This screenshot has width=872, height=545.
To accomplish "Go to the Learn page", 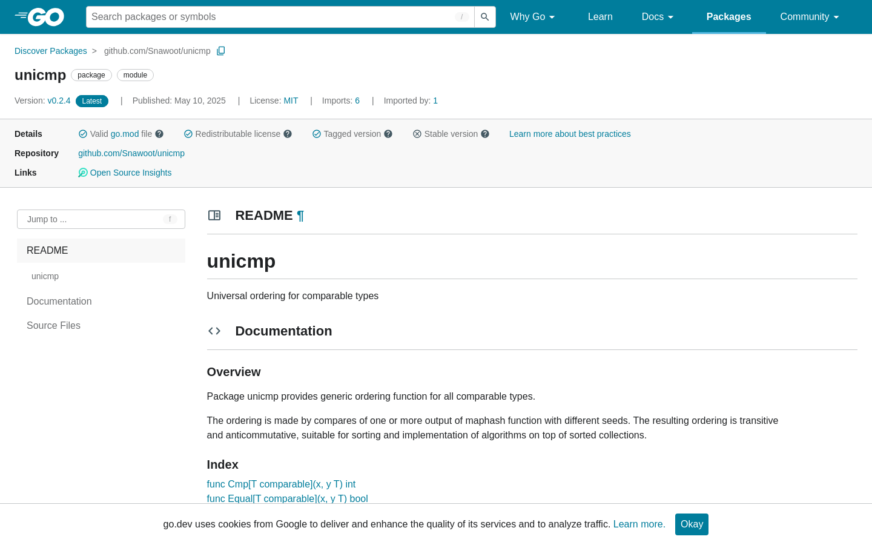I will pyautogui.click(x=600, y=17).
